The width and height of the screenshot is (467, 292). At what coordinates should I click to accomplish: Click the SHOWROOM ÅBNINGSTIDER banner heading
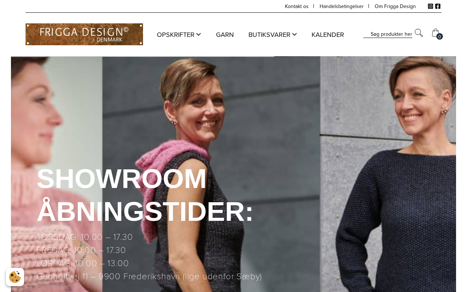[145, 195]
